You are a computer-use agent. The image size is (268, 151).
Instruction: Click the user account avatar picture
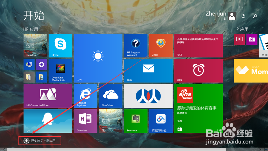coord(232,16)
